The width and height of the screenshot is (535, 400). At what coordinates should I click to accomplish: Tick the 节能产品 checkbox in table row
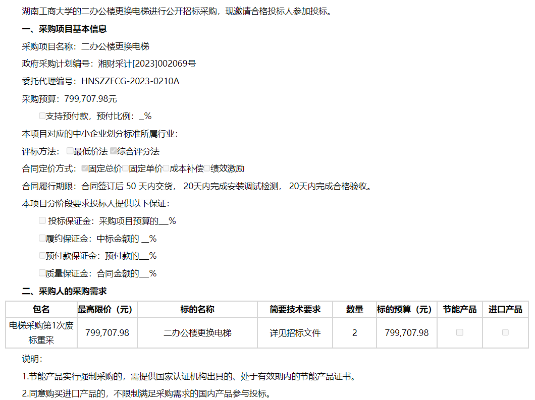coord(459,332)
